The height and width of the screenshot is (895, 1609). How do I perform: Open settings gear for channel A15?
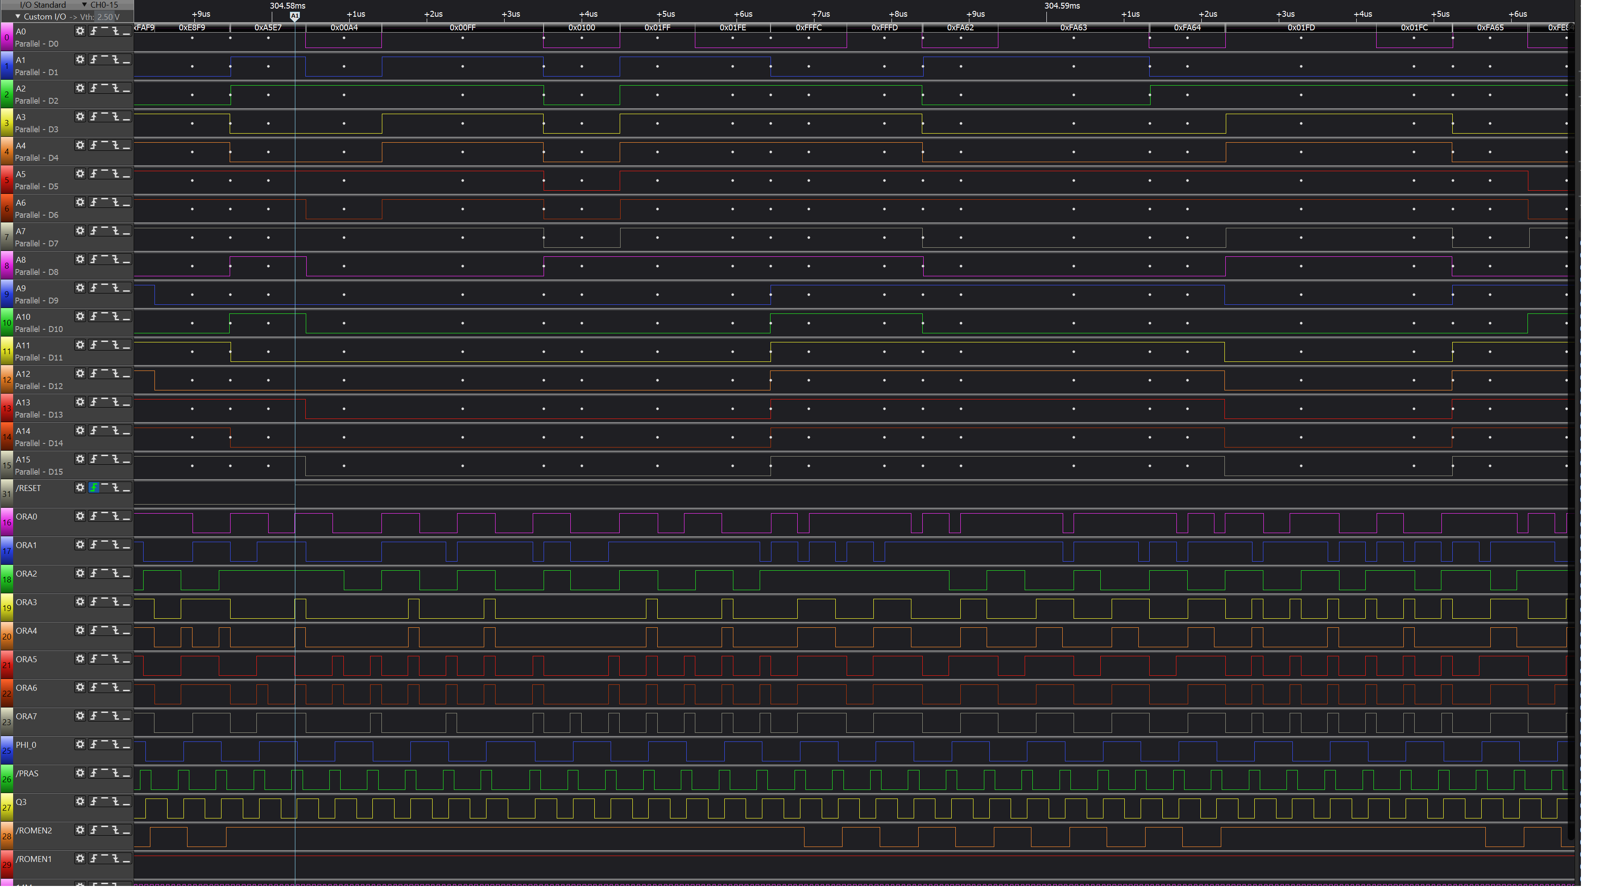pos(80,459)
